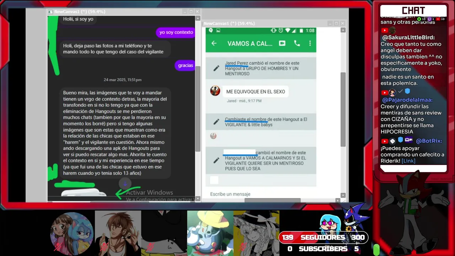Click the @SakuraLittleBird username in chat

408,37
